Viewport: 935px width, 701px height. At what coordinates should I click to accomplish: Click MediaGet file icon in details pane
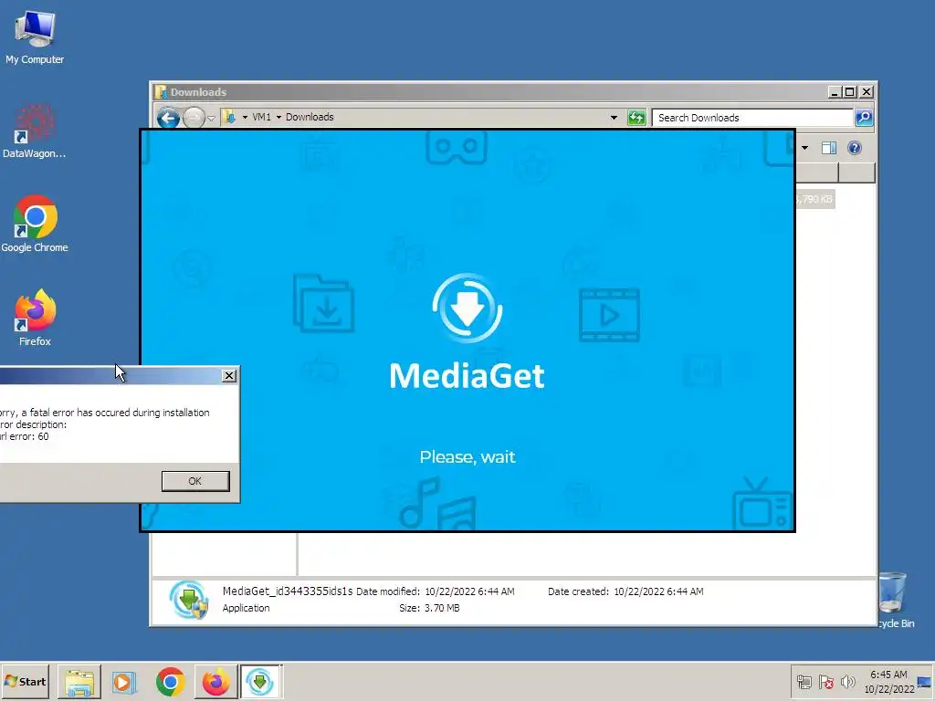[x=189, y=600]
